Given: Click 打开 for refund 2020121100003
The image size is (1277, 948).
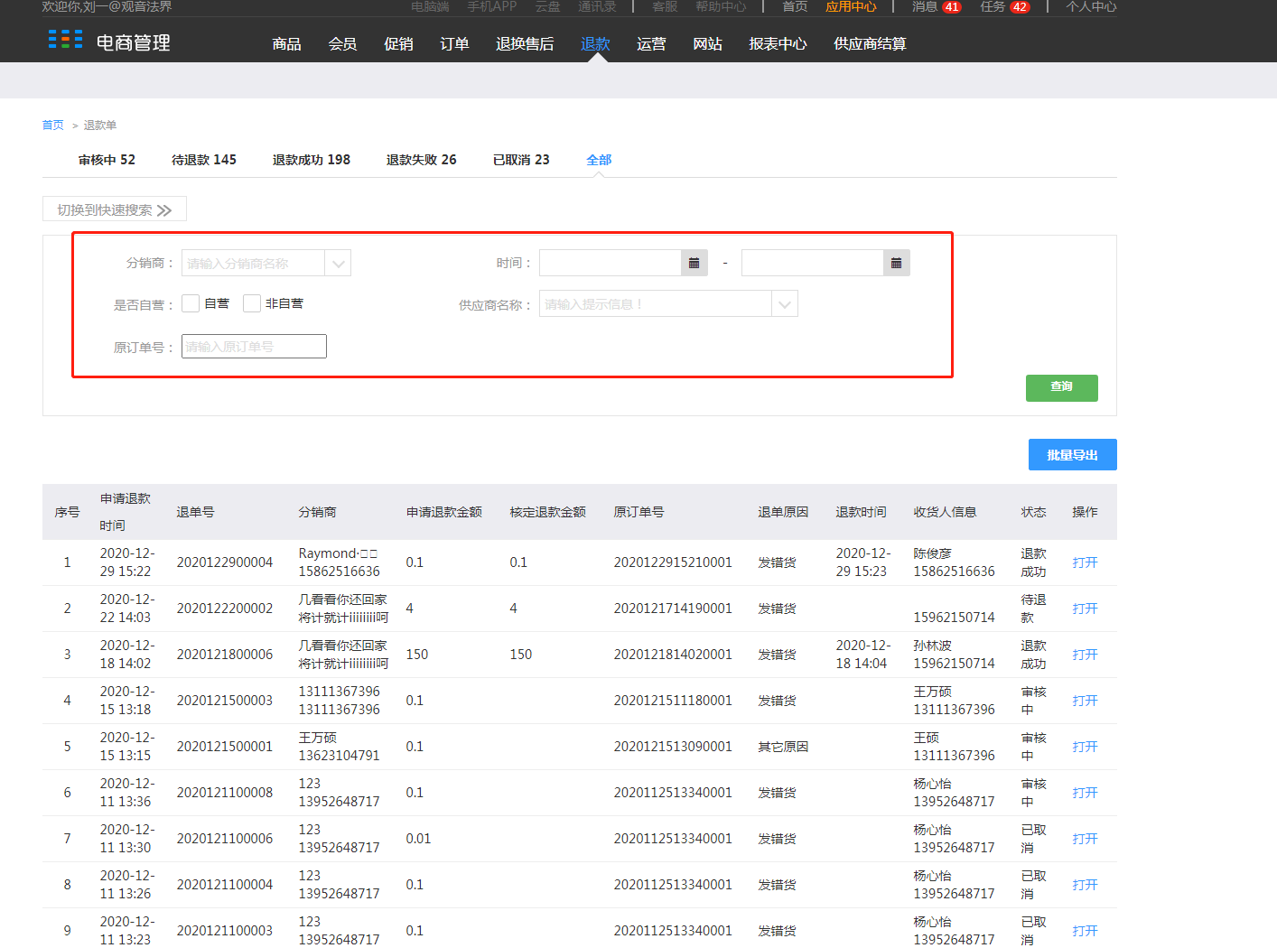Looking at the screenshot, I should (x=1085, y=931).
